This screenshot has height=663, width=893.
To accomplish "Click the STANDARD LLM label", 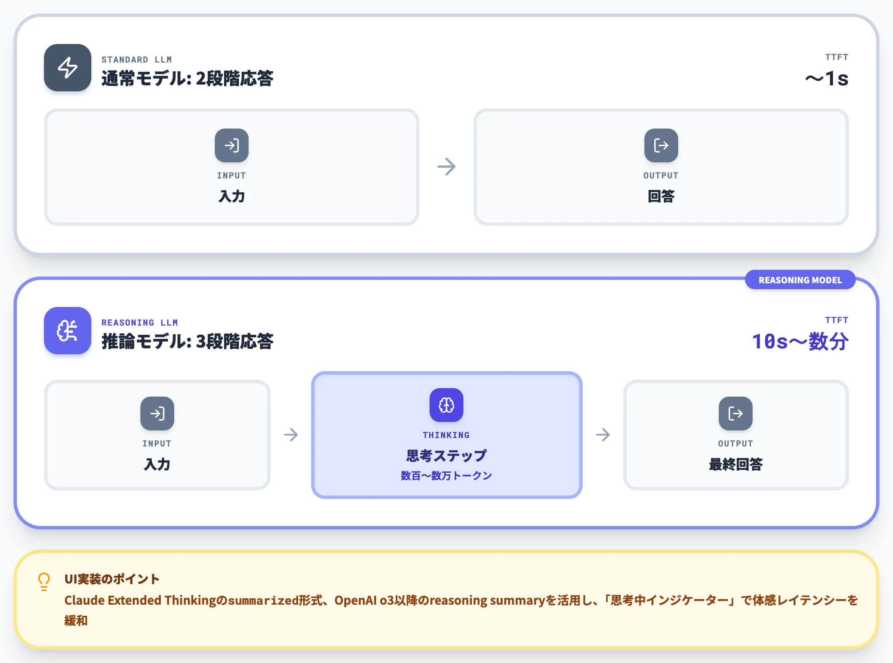I will pos(137,60).
